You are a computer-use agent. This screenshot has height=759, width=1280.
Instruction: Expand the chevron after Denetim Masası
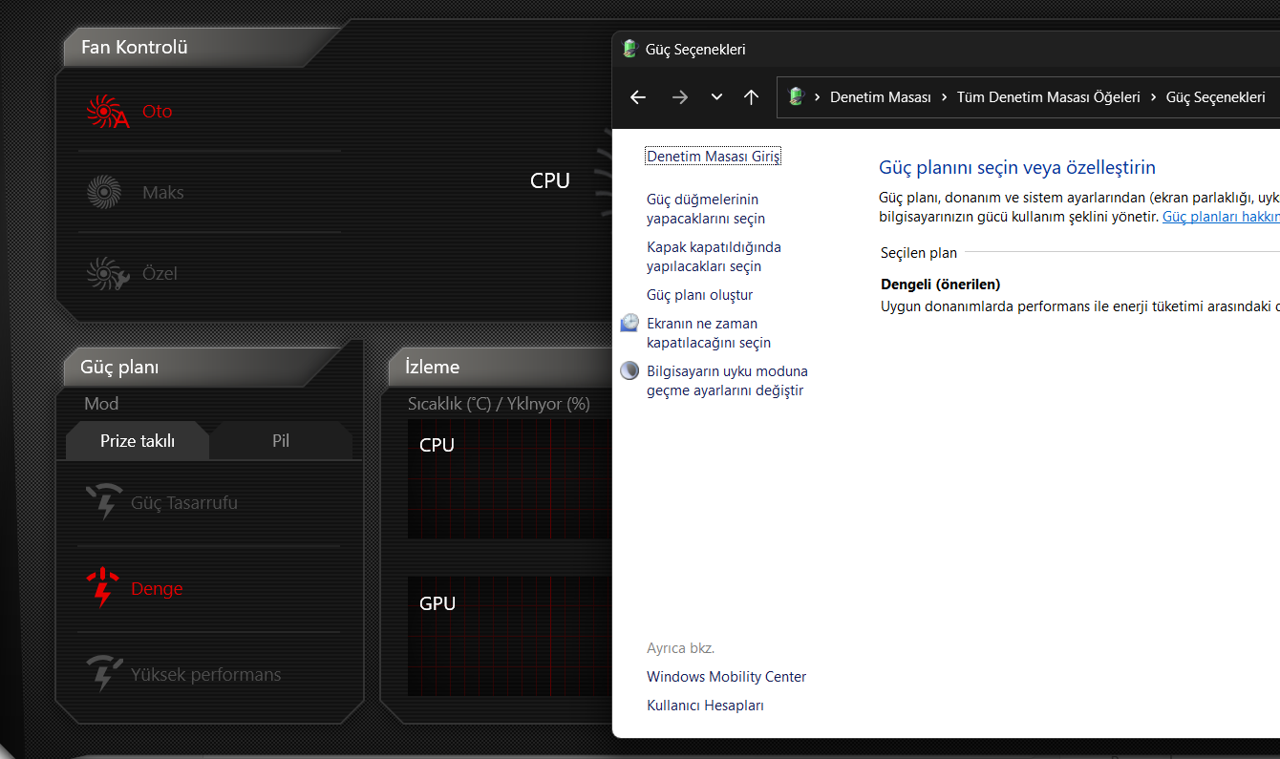[x=944, y=97]
